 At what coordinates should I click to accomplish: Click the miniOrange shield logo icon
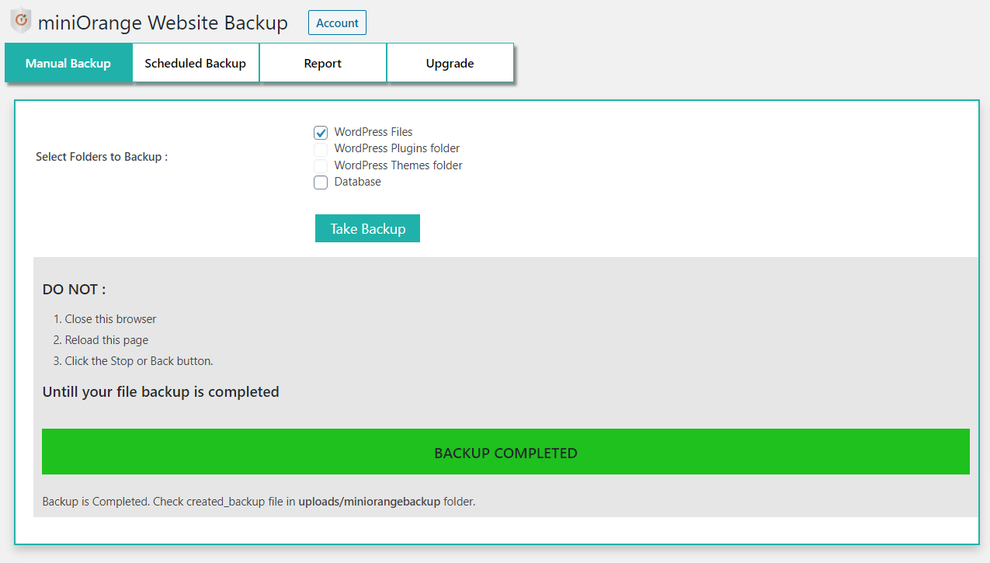(x=22, y=21)
